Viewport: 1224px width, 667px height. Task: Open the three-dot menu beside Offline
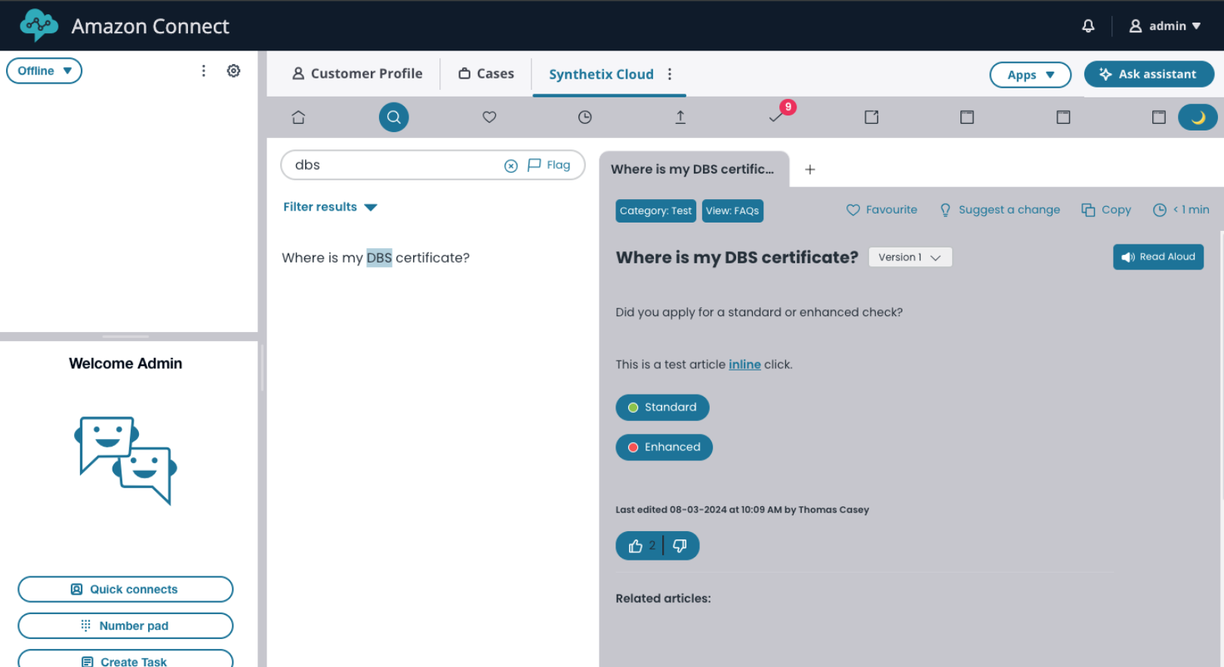203,70
